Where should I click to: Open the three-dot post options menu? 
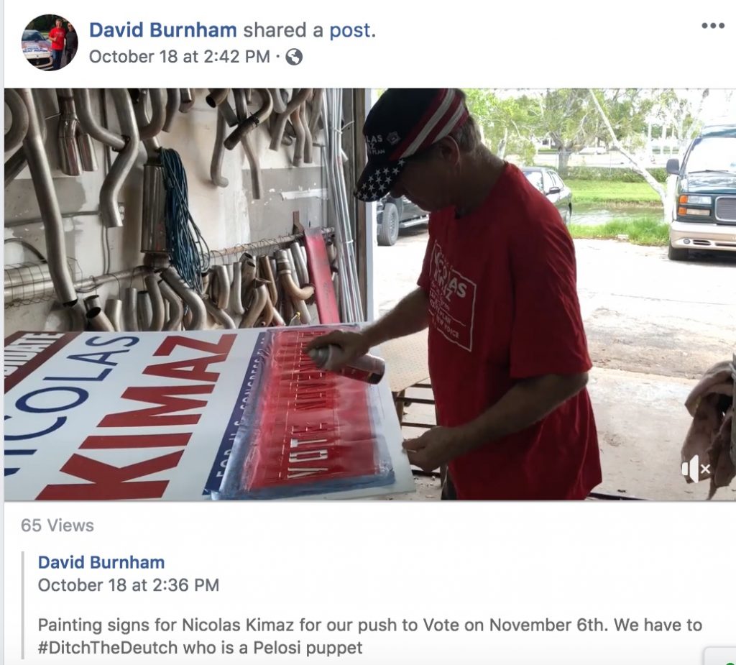tap(712, 25)
